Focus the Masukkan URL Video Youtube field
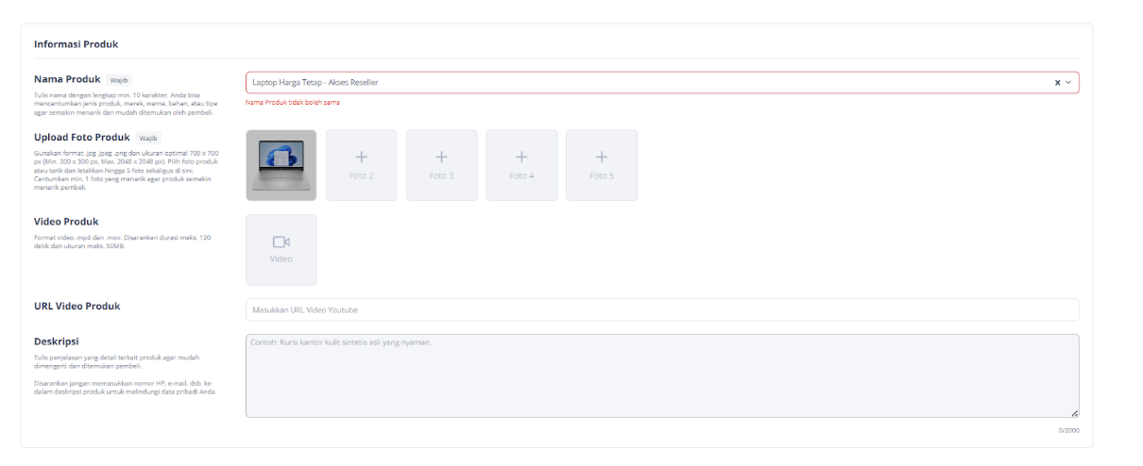Image resolution: width=1143 pixels, height=466 pixels. 661,309
